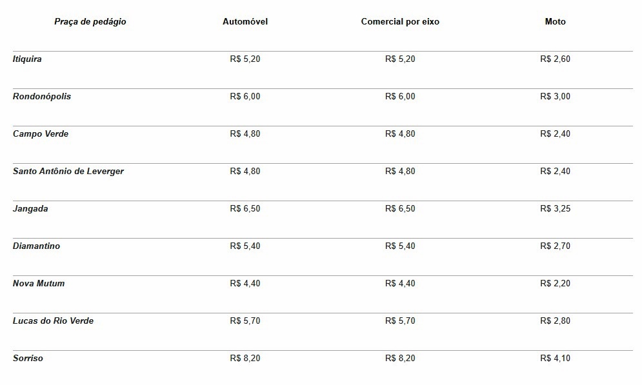Click the Sorriso toll plaza name
The image size is (642, 385).
point(28,359)
